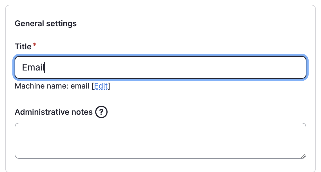Image resolution: width=321 pixels, height=172 pixels.
Task: Click the highlighted Title input containing Email
Action: pos(160,67)
